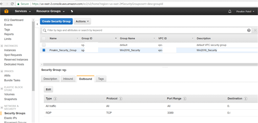The width and height of the screenshot is (258, 123).
Task: Click the first page pagination icon
Action: click(255, 30)
